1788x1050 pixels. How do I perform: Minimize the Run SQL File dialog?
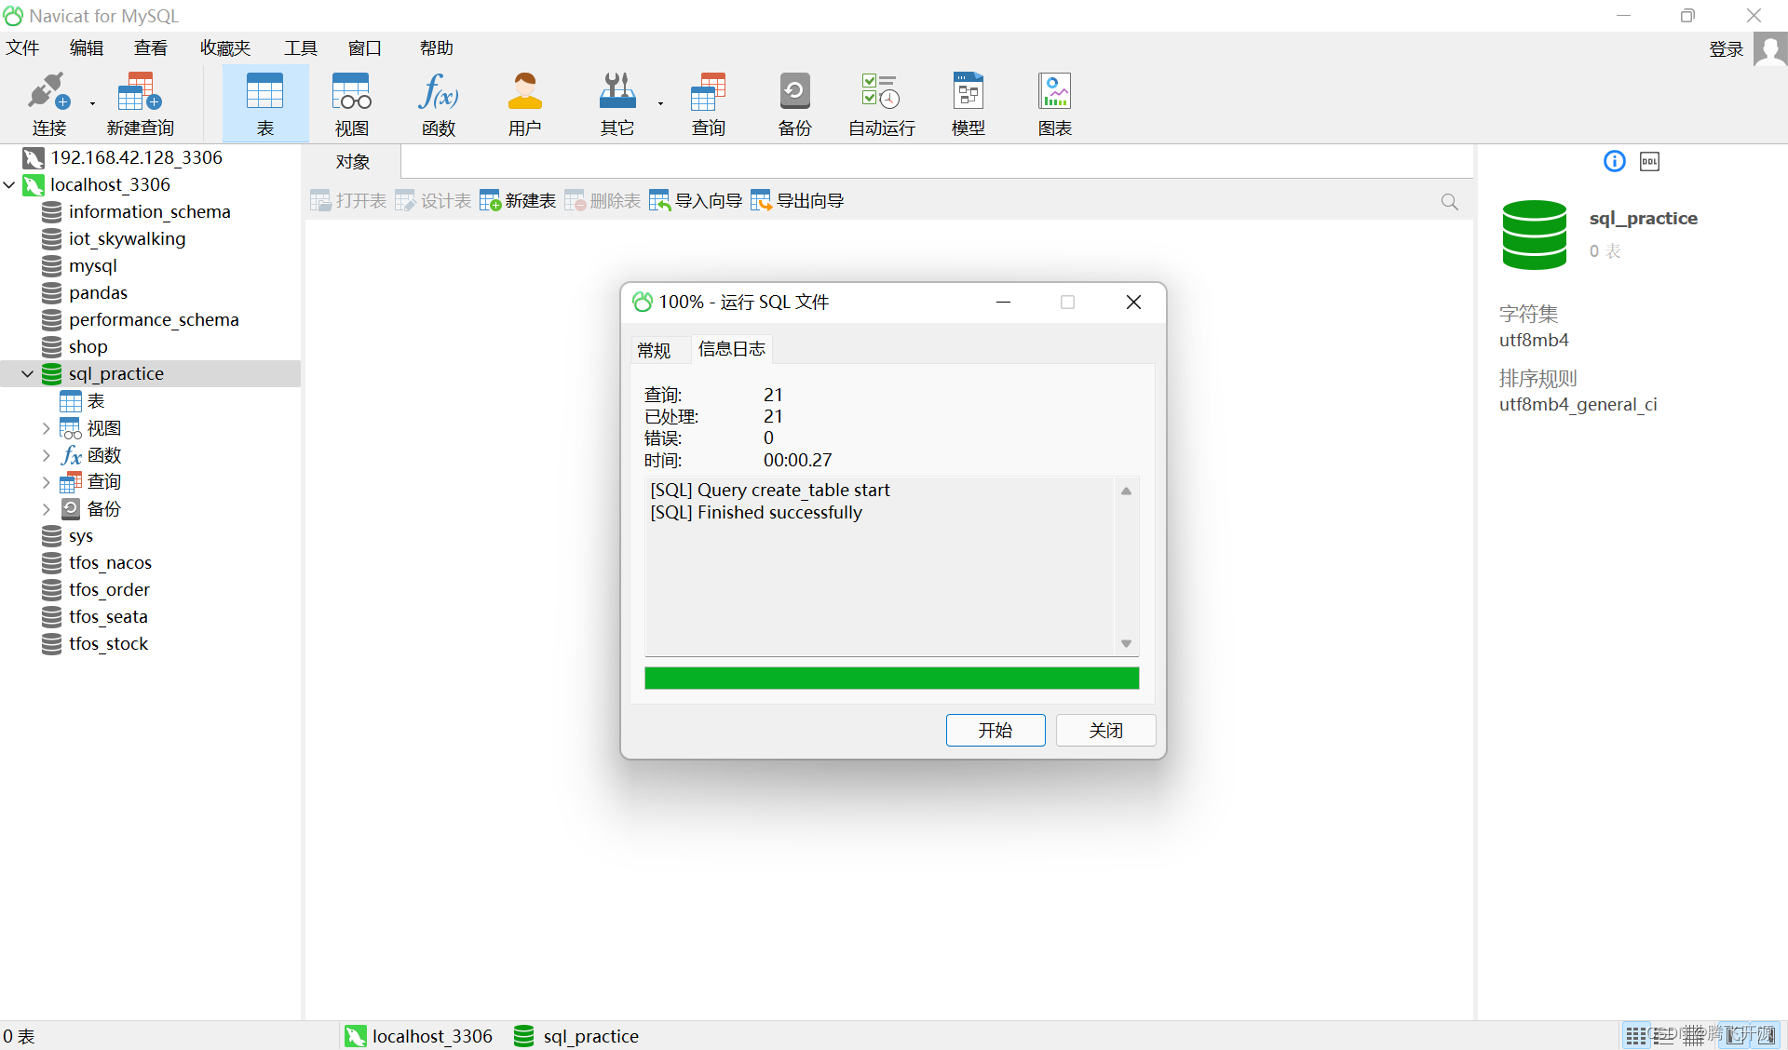pyautogui.click(x=1003, y=302)
